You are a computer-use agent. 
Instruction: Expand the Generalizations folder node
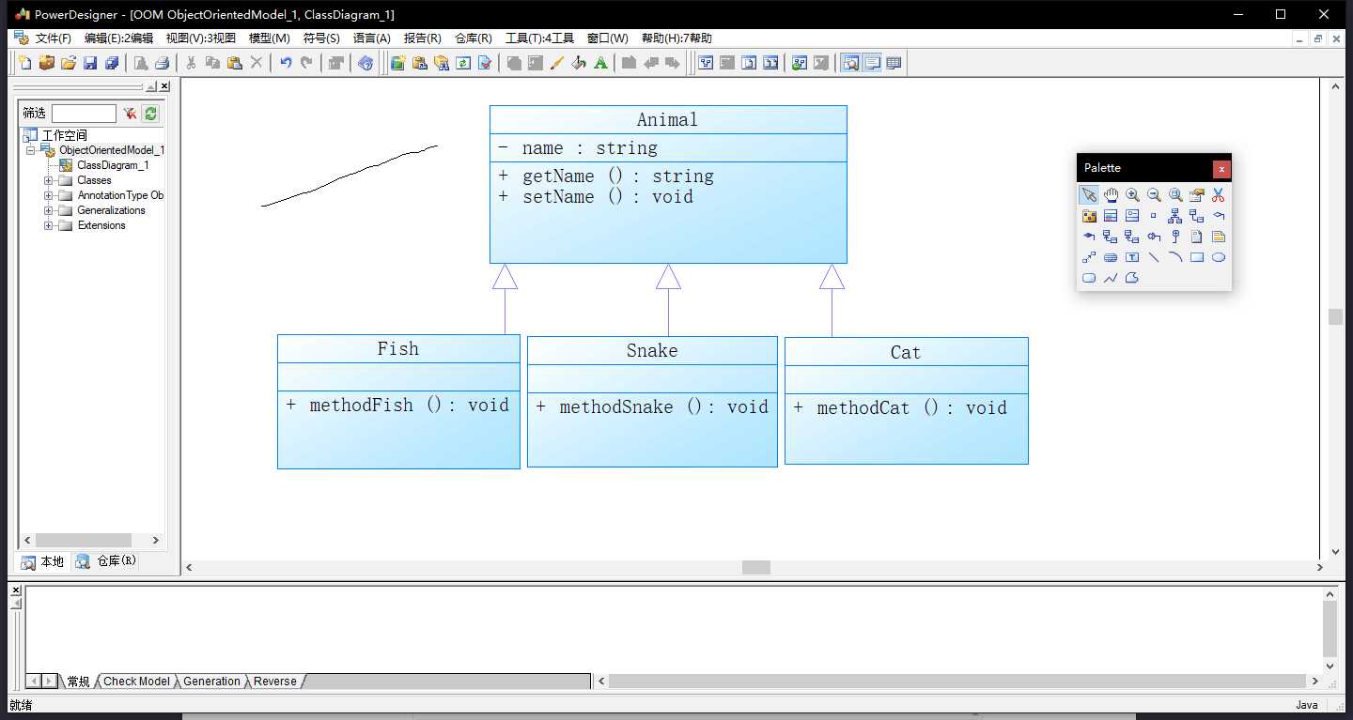pyautogui.click(x=49, y=210)
